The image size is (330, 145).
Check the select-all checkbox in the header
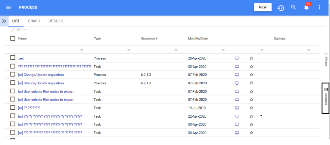coord(13,38)
